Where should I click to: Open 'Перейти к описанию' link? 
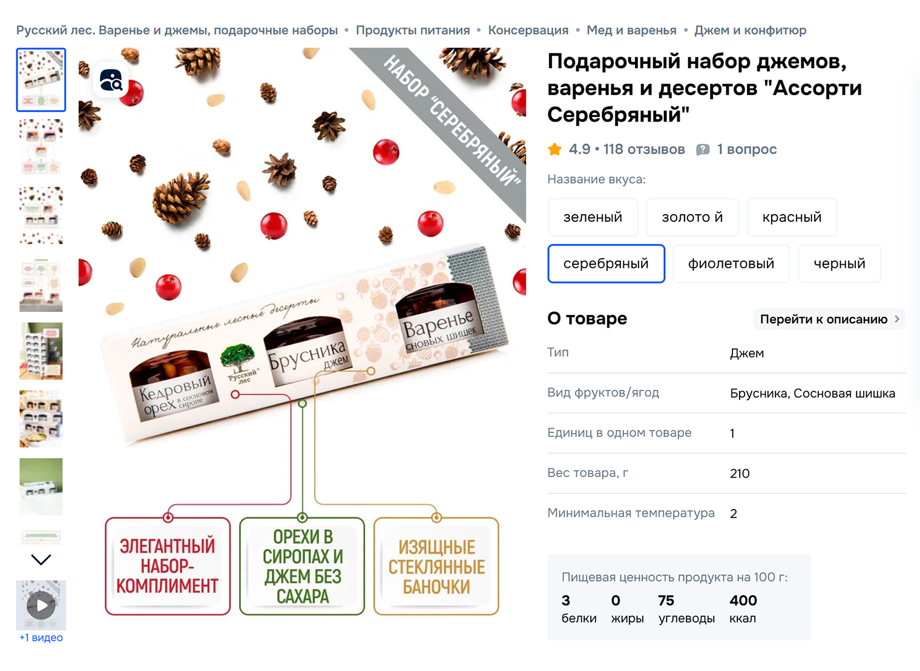click(x=829, y=319)
